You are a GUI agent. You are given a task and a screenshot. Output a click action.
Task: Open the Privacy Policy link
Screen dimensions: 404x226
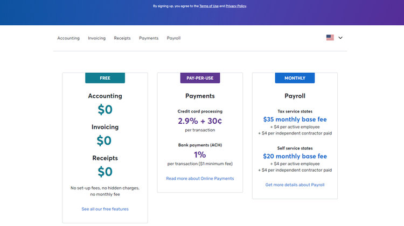coord(236,6)
